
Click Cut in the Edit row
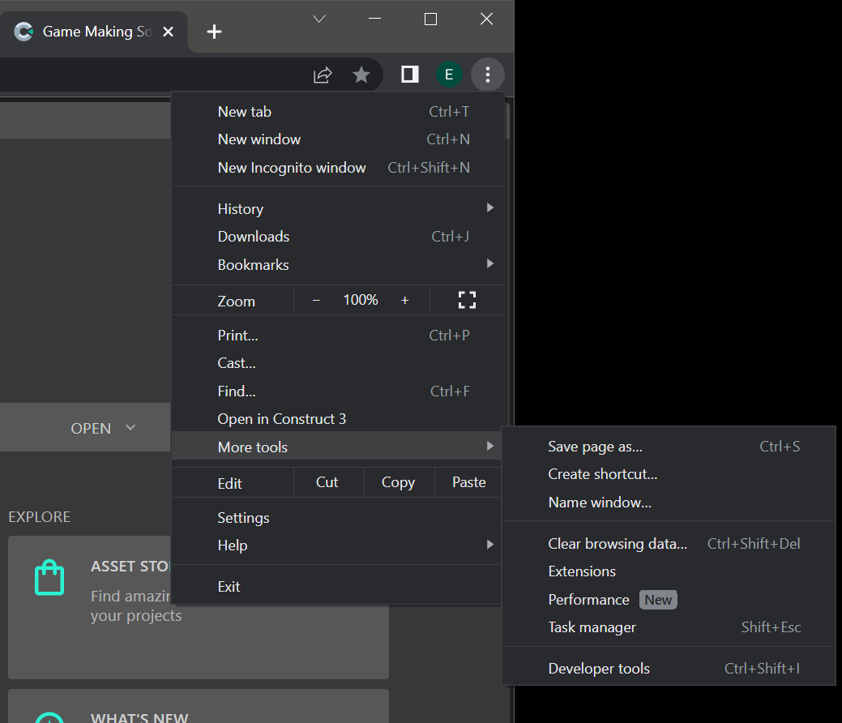click(x=327, y=482)
